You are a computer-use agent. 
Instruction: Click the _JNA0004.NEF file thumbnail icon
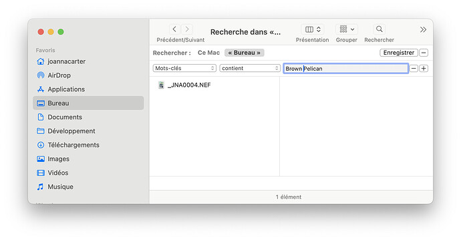point(161,85)
